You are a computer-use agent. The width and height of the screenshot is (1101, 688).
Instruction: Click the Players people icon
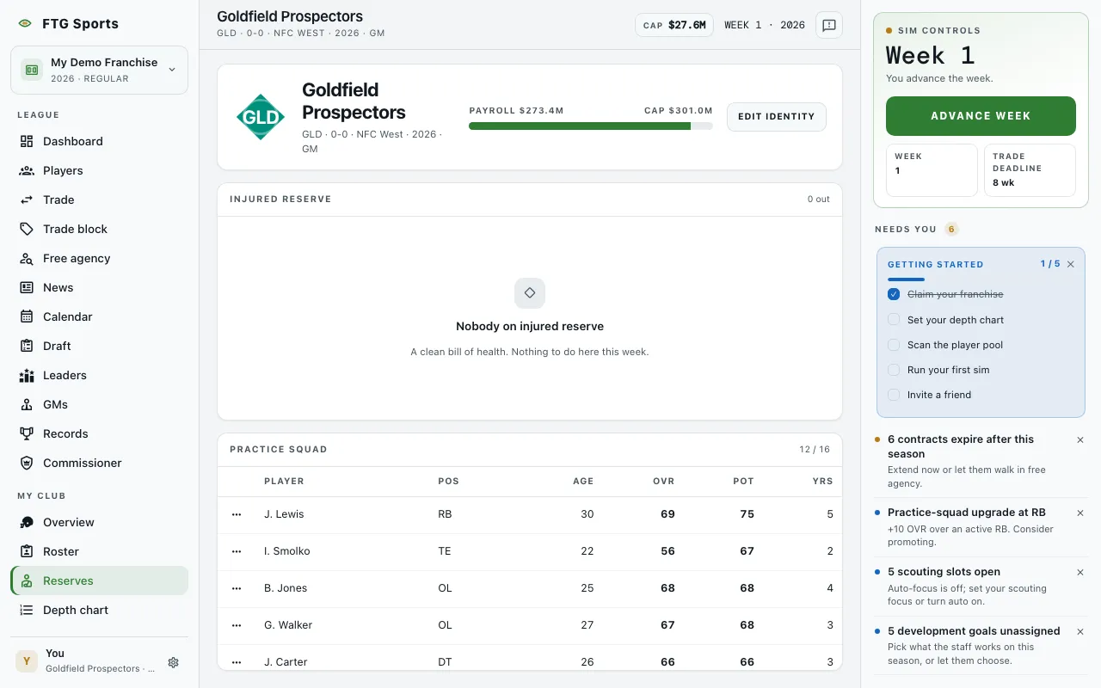(x=27, y=170)
